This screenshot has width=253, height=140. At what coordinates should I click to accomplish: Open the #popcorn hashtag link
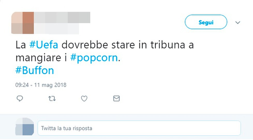pos(94,58)
